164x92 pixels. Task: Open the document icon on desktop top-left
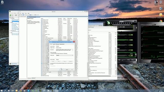(x=2, y=3)
